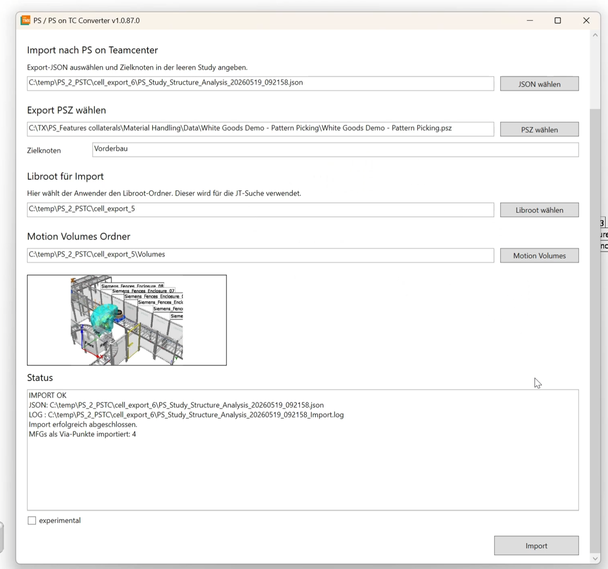Click the 'MFGs als Via-Punkte importiert: 4' line
This screenshot has width=608, height=569.
82,434
